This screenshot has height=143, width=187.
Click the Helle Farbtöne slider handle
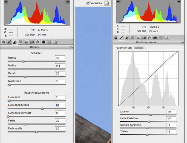149,121
